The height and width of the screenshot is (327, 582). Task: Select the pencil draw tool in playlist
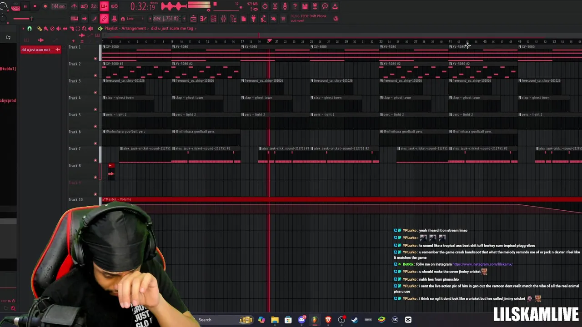click(x=40, y=28)
